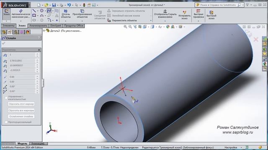Open DisplayManager color ball tab icon
The height and width of the screenshot is (150, 268).
28,32
